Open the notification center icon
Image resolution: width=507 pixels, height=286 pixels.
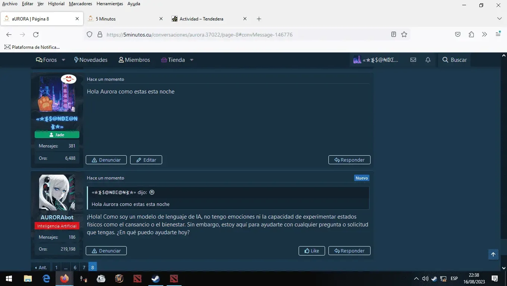[x=495, y=279]
